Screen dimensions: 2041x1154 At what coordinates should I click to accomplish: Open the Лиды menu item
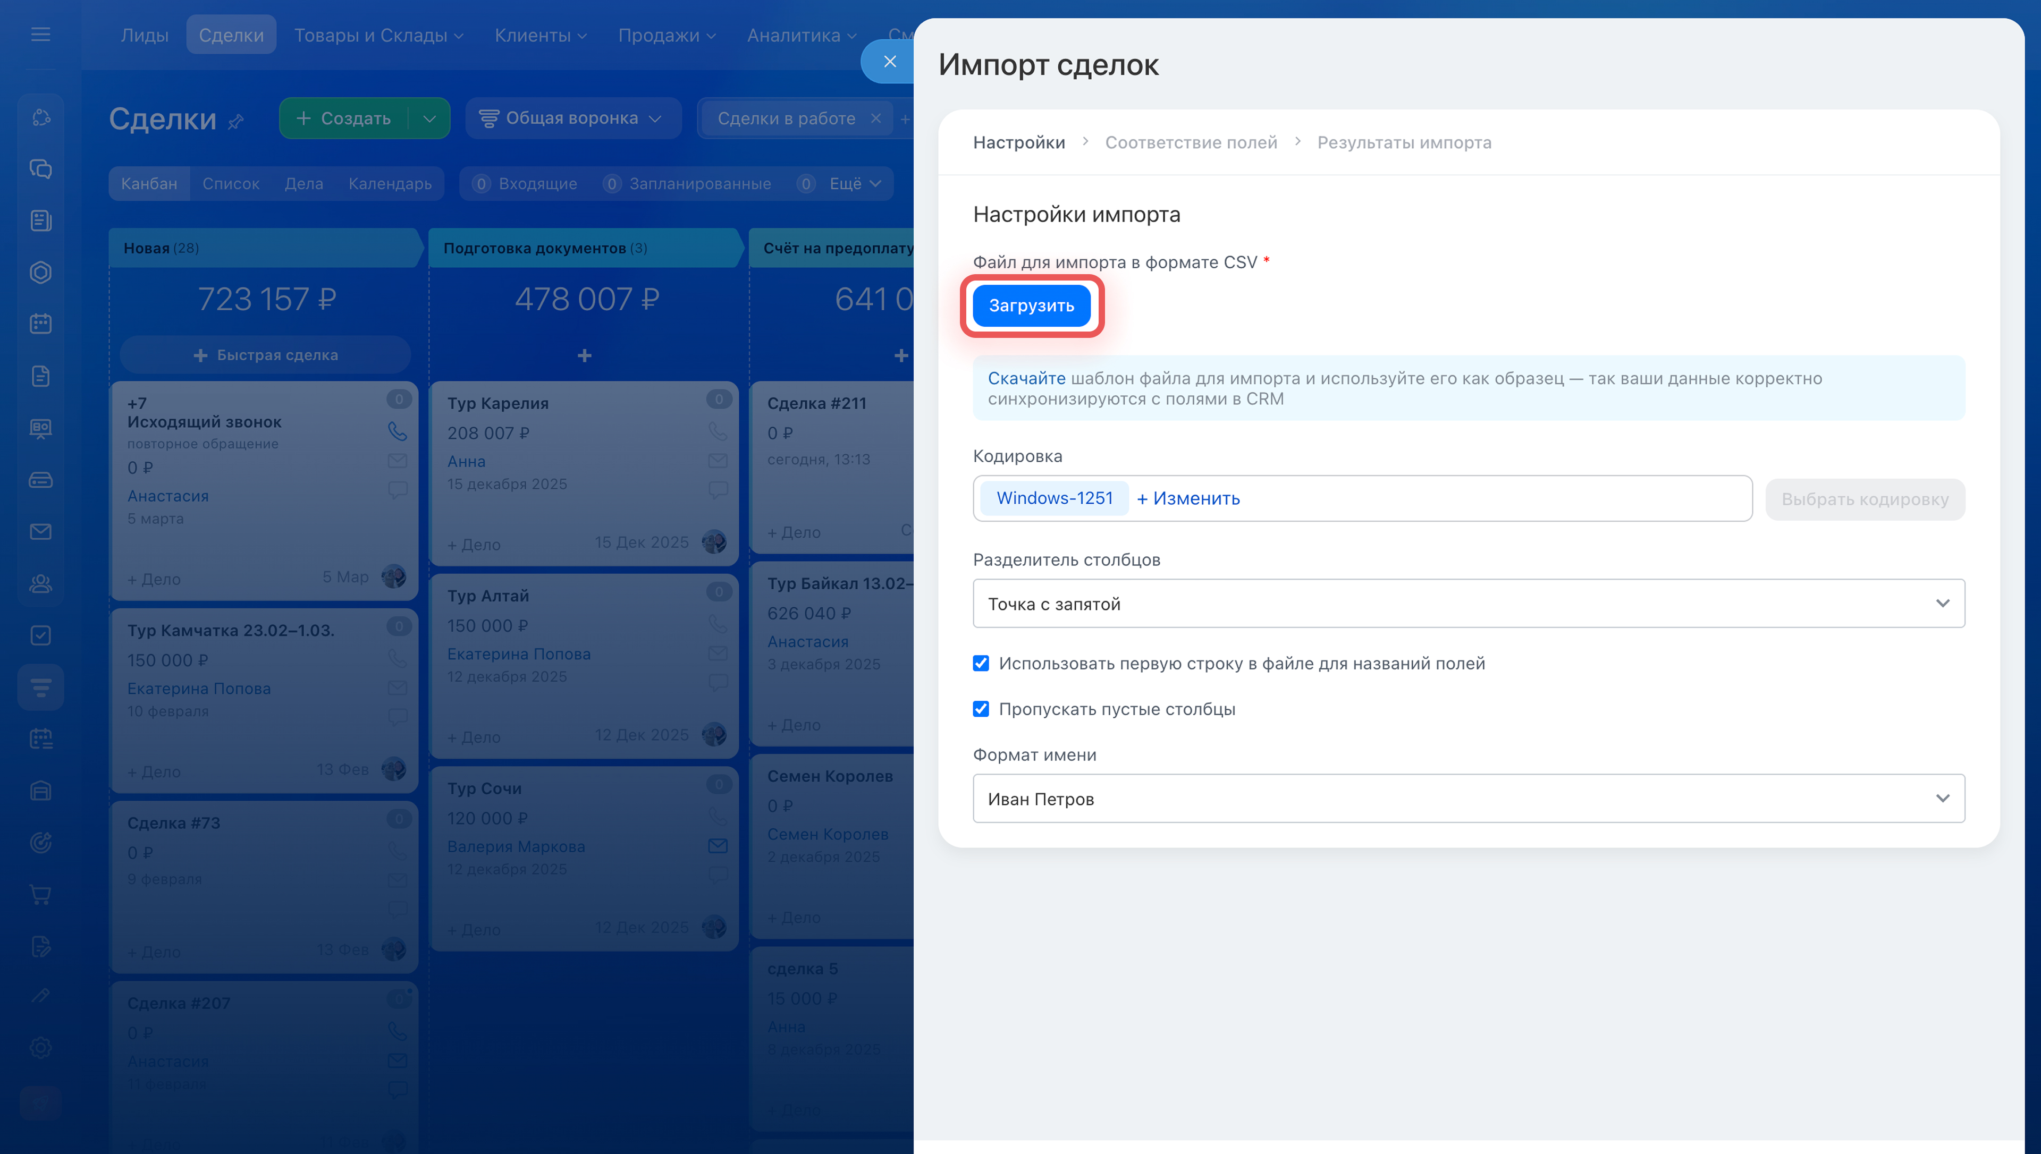[144, 35]
